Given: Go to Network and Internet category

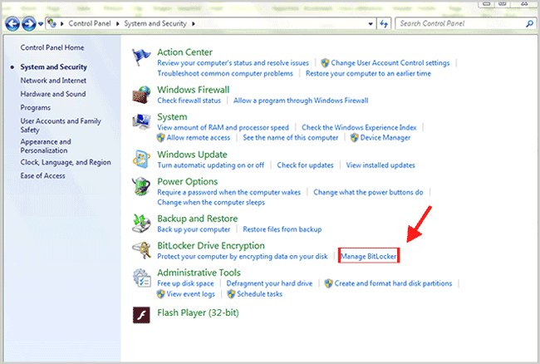Looking at the screenshot, I should tap(53, 81).
